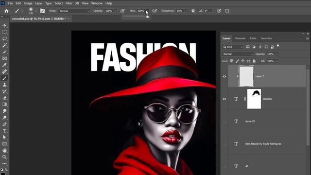
Task: Toggle lock position icon
Action: point(243,61)
